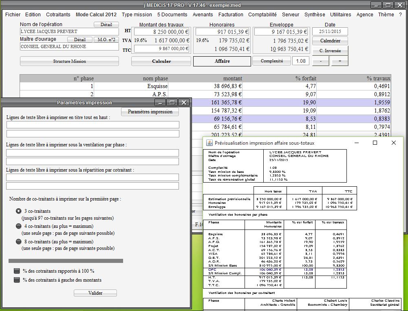Click Valider in Paramètres impression window
The image size is (408, 311).
pos(95,293)
